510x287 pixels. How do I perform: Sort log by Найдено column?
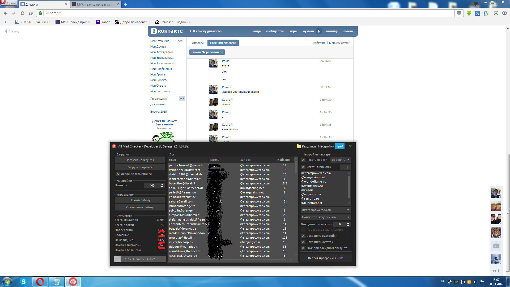[283, 160]
